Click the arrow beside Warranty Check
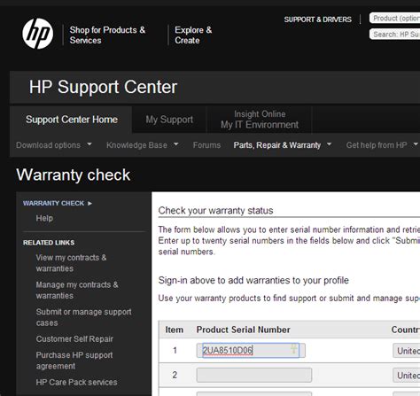The width and height of the screenshot is (420, 396). tap(89, 203)
